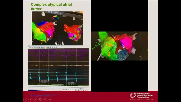The width and height of the screenshot is (181, 102).
Task: Click the head orientation icon above left map
Action: [x=43, y=14]
